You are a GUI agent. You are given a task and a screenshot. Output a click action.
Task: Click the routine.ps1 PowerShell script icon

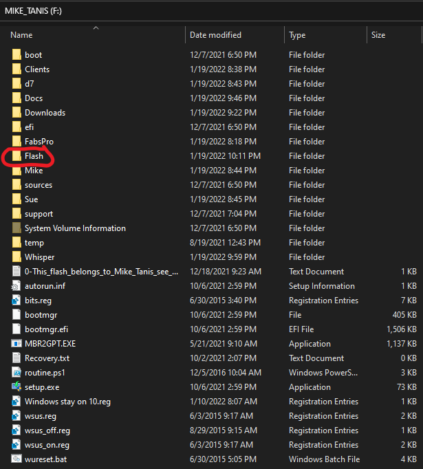[17, 373]
